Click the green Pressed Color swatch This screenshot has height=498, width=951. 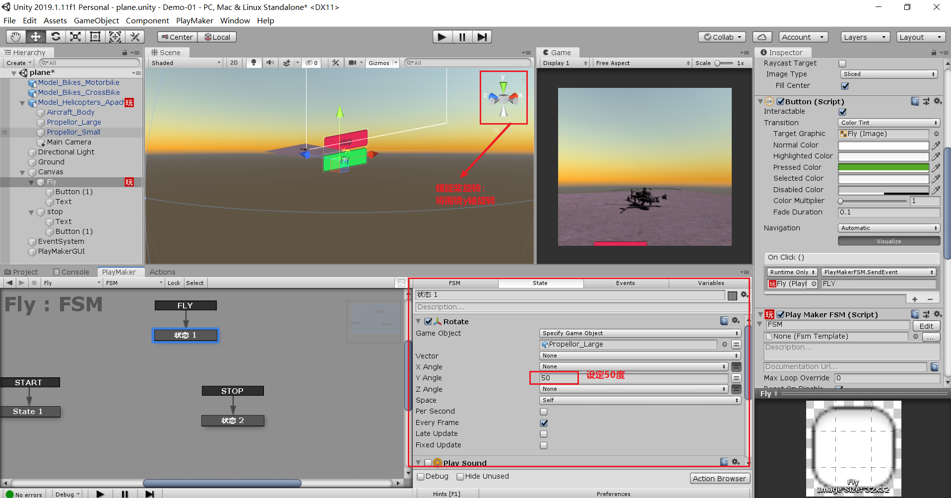[x=883, y=167]
